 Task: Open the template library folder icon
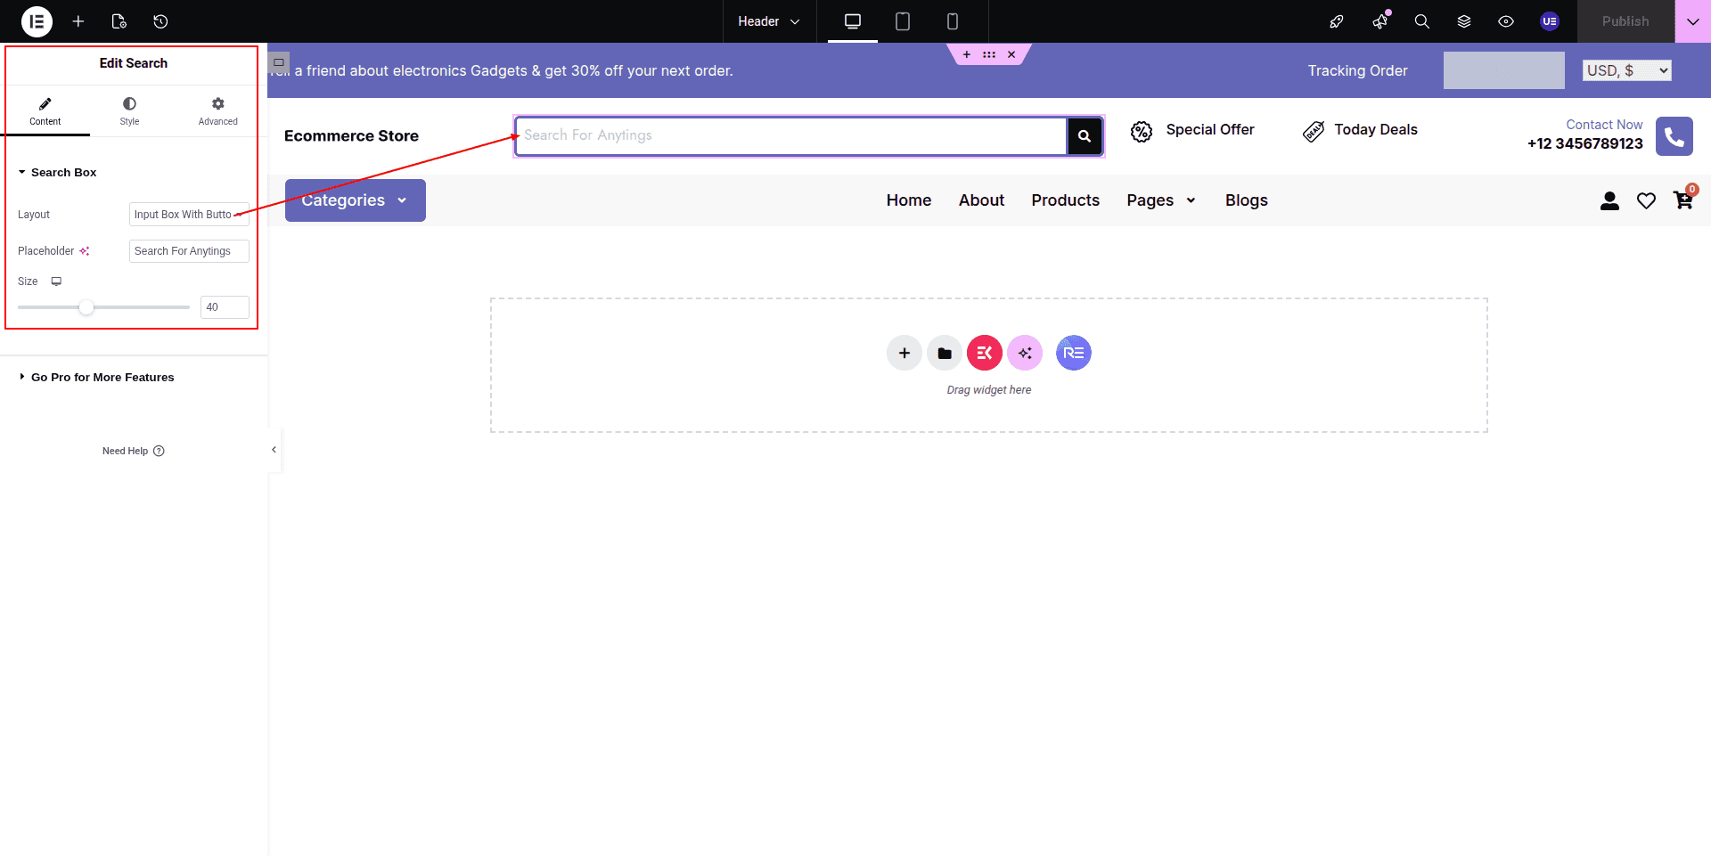click(x=944, y=354)
